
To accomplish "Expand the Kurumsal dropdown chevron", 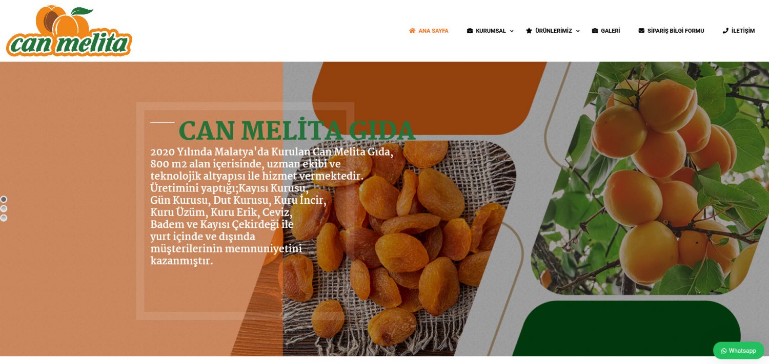I will [512, 31].
